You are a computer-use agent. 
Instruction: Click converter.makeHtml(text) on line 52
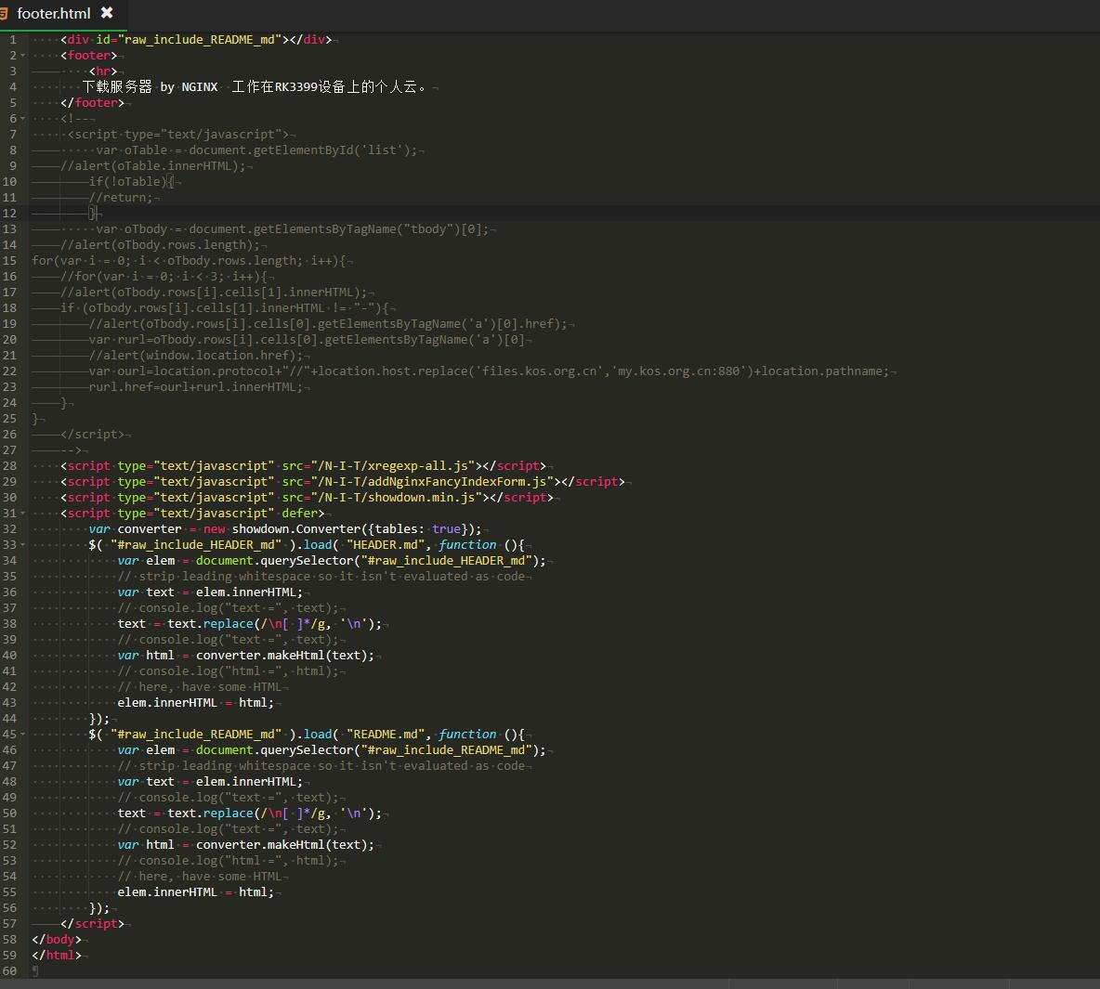coord(282,844)
